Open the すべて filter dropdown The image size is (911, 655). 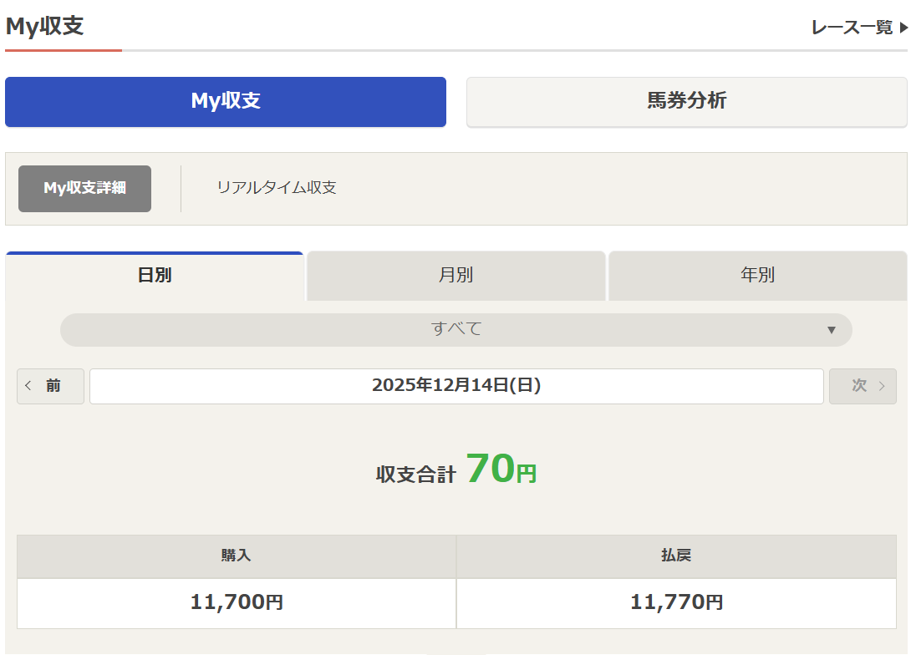tap(455, 330)
